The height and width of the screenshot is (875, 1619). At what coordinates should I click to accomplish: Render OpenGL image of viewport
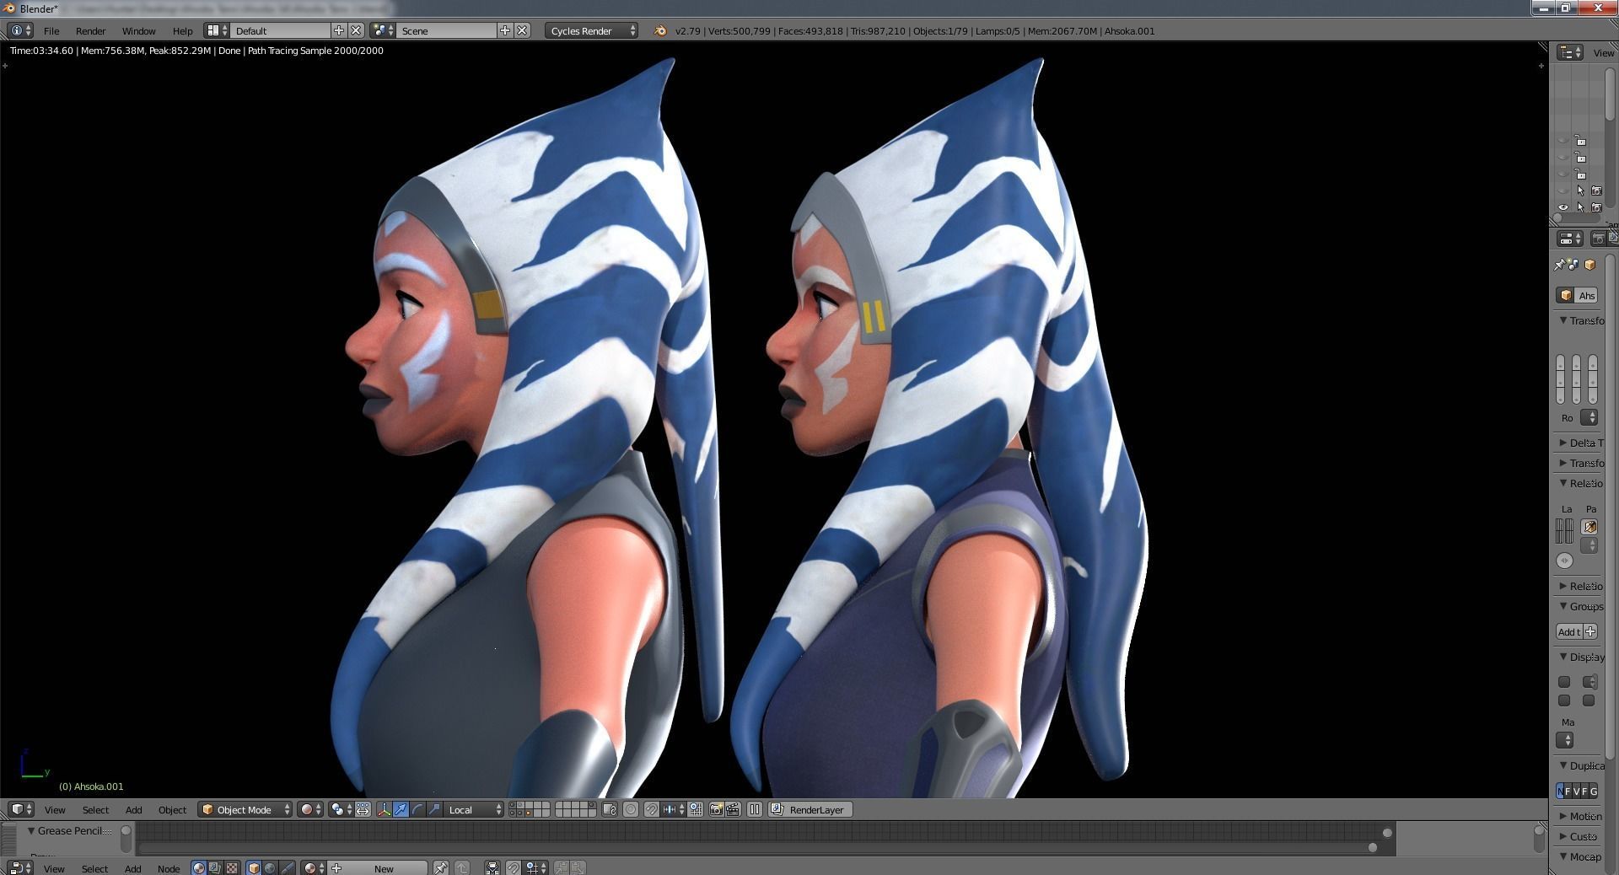tap(716, 810)
